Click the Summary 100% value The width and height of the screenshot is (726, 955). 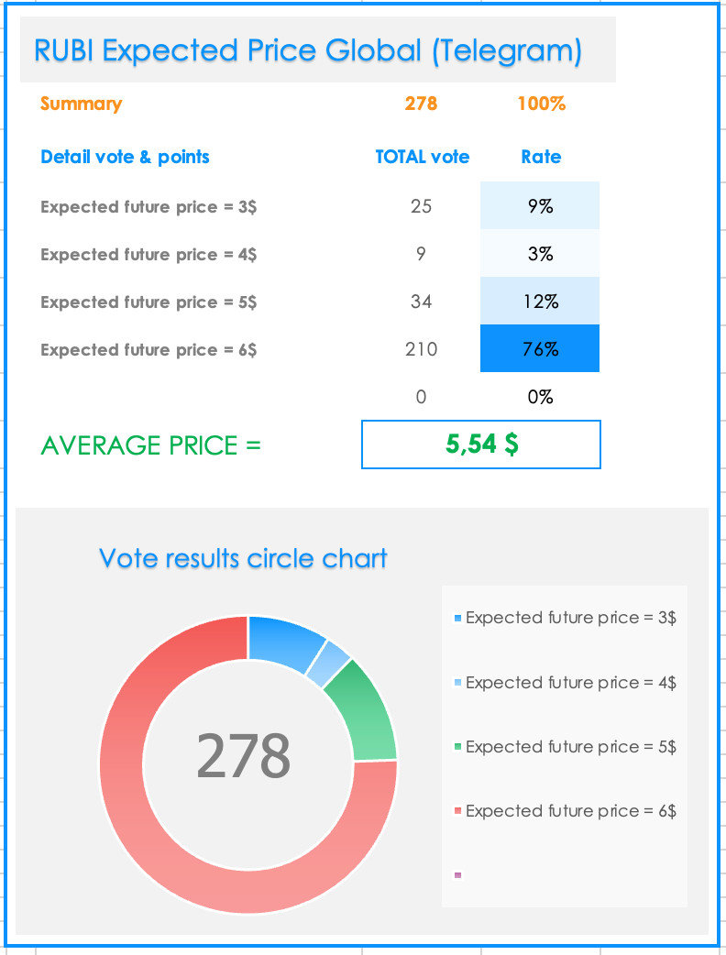coord(542,104)
